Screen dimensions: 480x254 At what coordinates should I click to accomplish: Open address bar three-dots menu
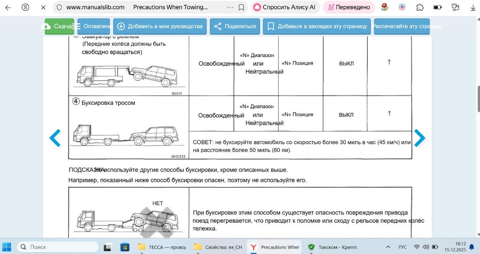[230, 7]
